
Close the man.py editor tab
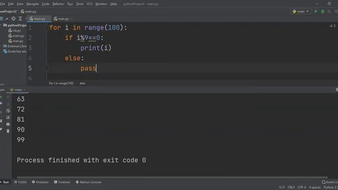point(72,19)
